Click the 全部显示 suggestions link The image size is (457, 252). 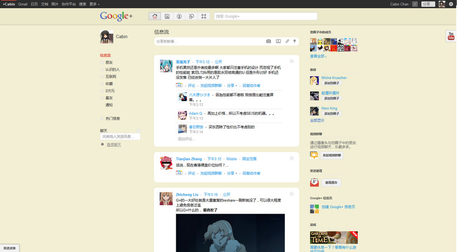(x=317, y=121)
